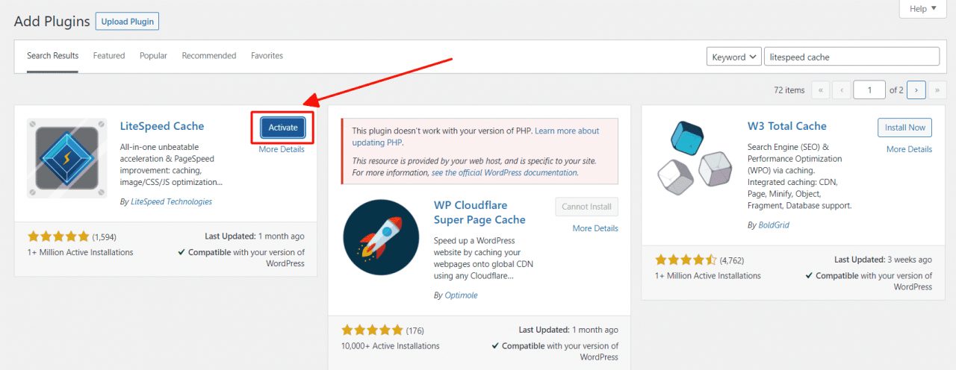
Task: Open the LiteSpeed Cache title link
Action: pyautogui.click(x=162, y=126)
